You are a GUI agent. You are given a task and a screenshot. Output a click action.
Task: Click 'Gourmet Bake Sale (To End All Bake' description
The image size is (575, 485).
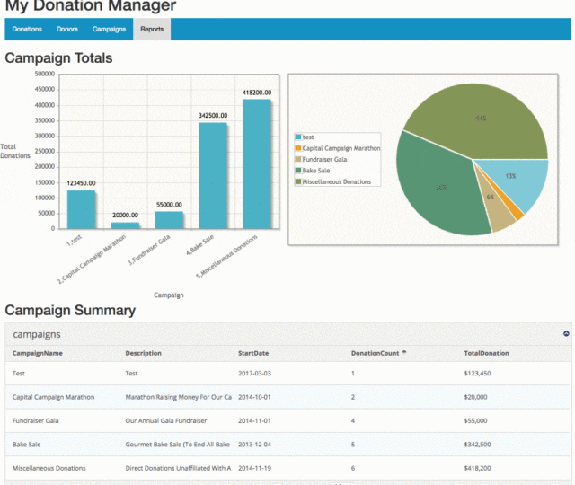tap(178, 445)
